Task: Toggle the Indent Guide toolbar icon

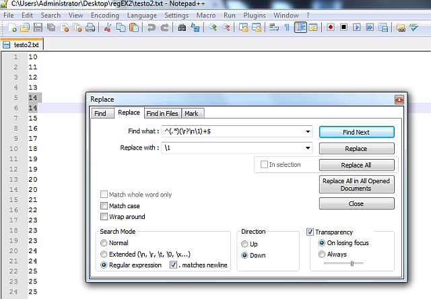Action: click(300, 28)
